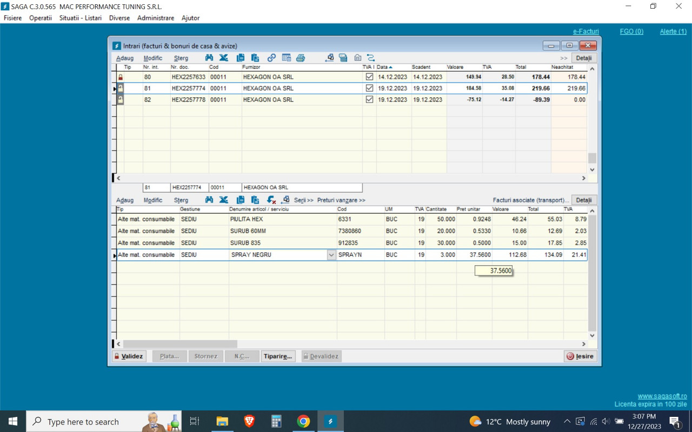Click the Iesire exit button

(581, 356)
